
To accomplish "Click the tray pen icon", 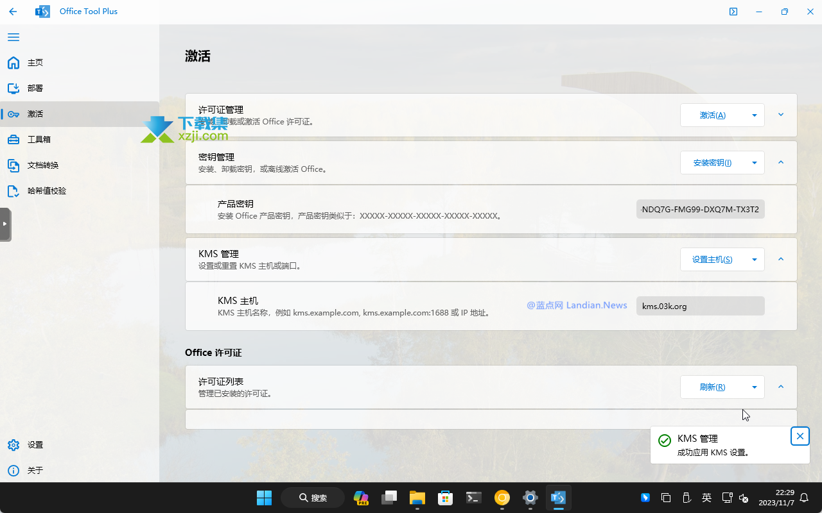I will tap(686, 498).
